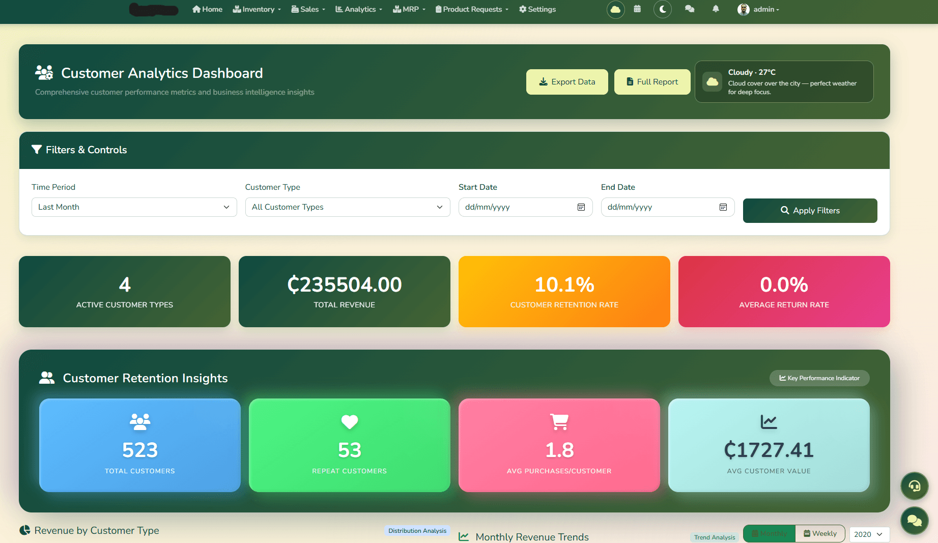The image size is (938, 543).
Task: Open the 2020 year dropdown
Action: [869, 534]
